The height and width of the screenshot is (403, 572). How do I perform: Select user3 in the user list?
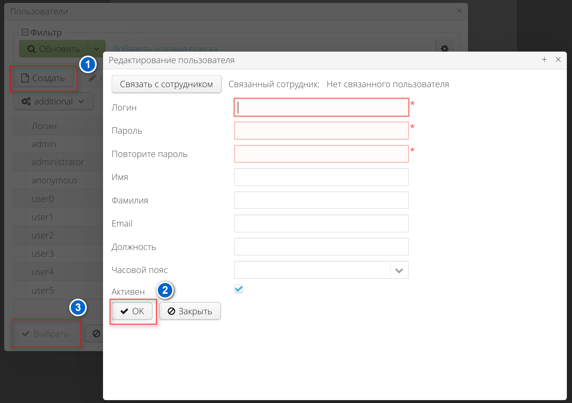[43, 253]
